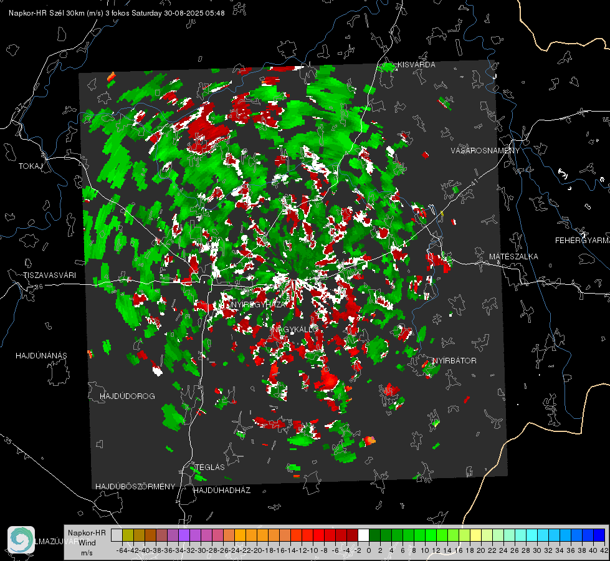Screen dimensions: 610x561
Task: Click the m/s unit label in the legend
Action: [x=87, y=552]
